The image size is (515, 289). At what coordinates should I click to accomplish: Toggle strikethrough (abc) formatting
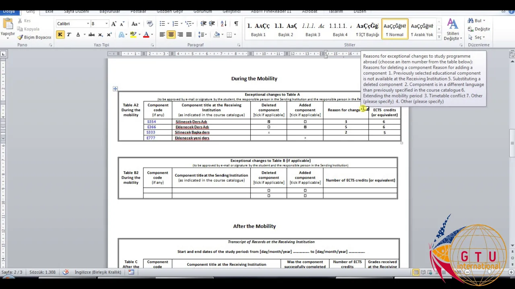click(92, 35)
